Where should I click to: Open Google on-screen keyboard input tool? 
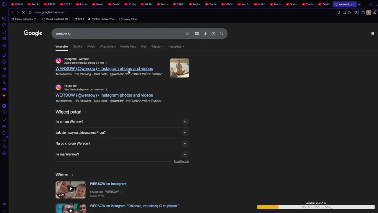(197, 33)
